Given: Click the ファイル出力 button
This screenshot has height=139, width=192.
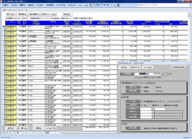Looking at the screenshot, I should [51, 128].
